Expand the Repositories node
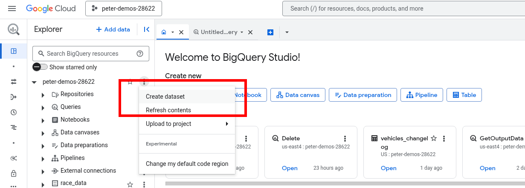525x188 pixels. [43, 94]
